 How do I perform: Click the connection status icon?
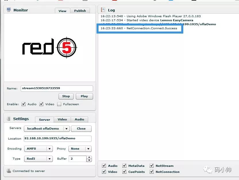(x=9, y=171)
